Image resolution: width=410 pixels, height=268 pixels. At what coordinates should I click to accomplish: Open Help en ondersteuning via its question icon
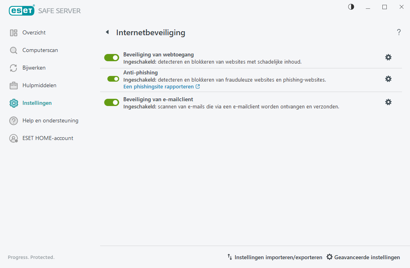13,120
